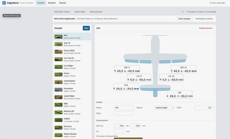
Task: Click the EdgeMeter logo icon
Action: click(x=4, y=3)
